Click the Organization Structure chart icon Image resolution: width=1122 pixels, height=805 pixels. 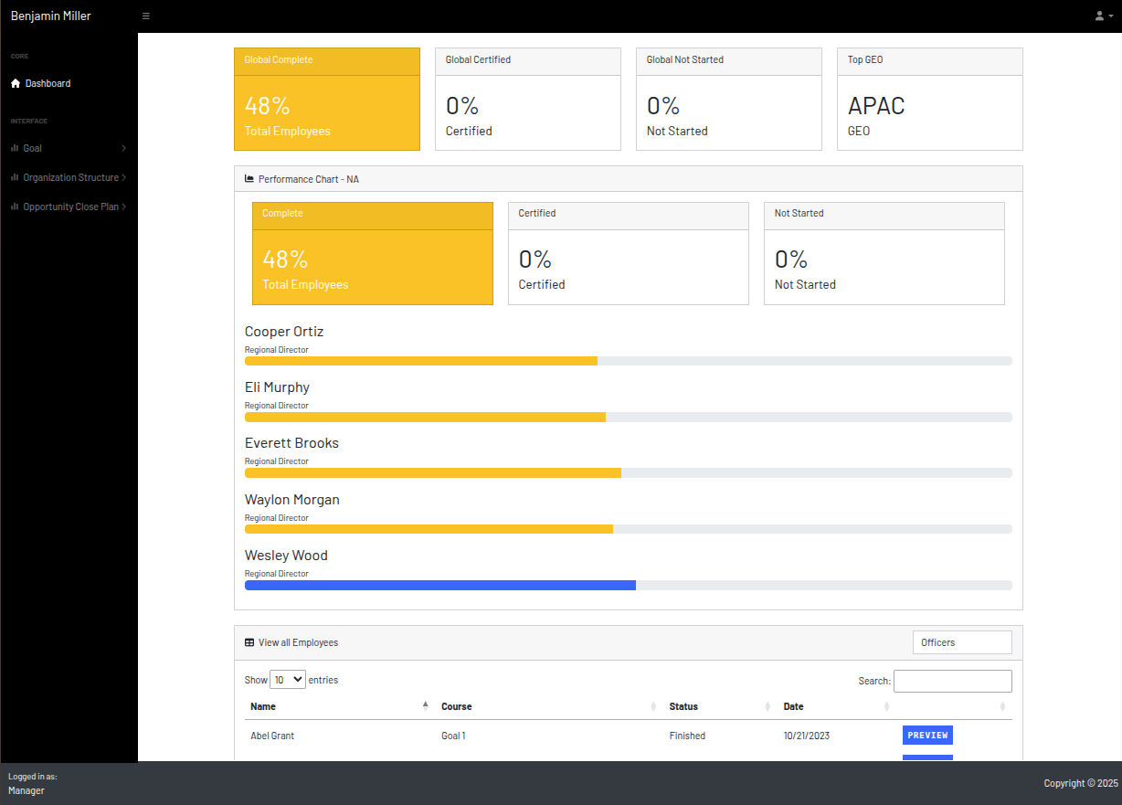15,177
